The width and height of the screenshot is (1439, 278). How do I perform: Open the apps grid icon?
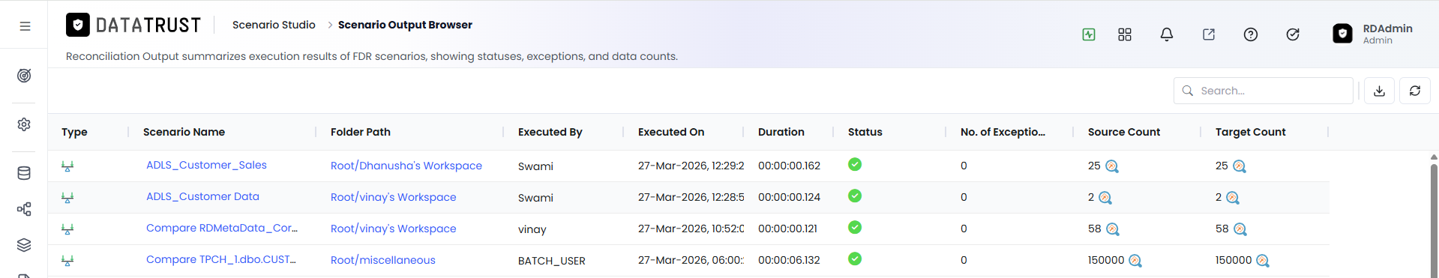coord(1125,34)
